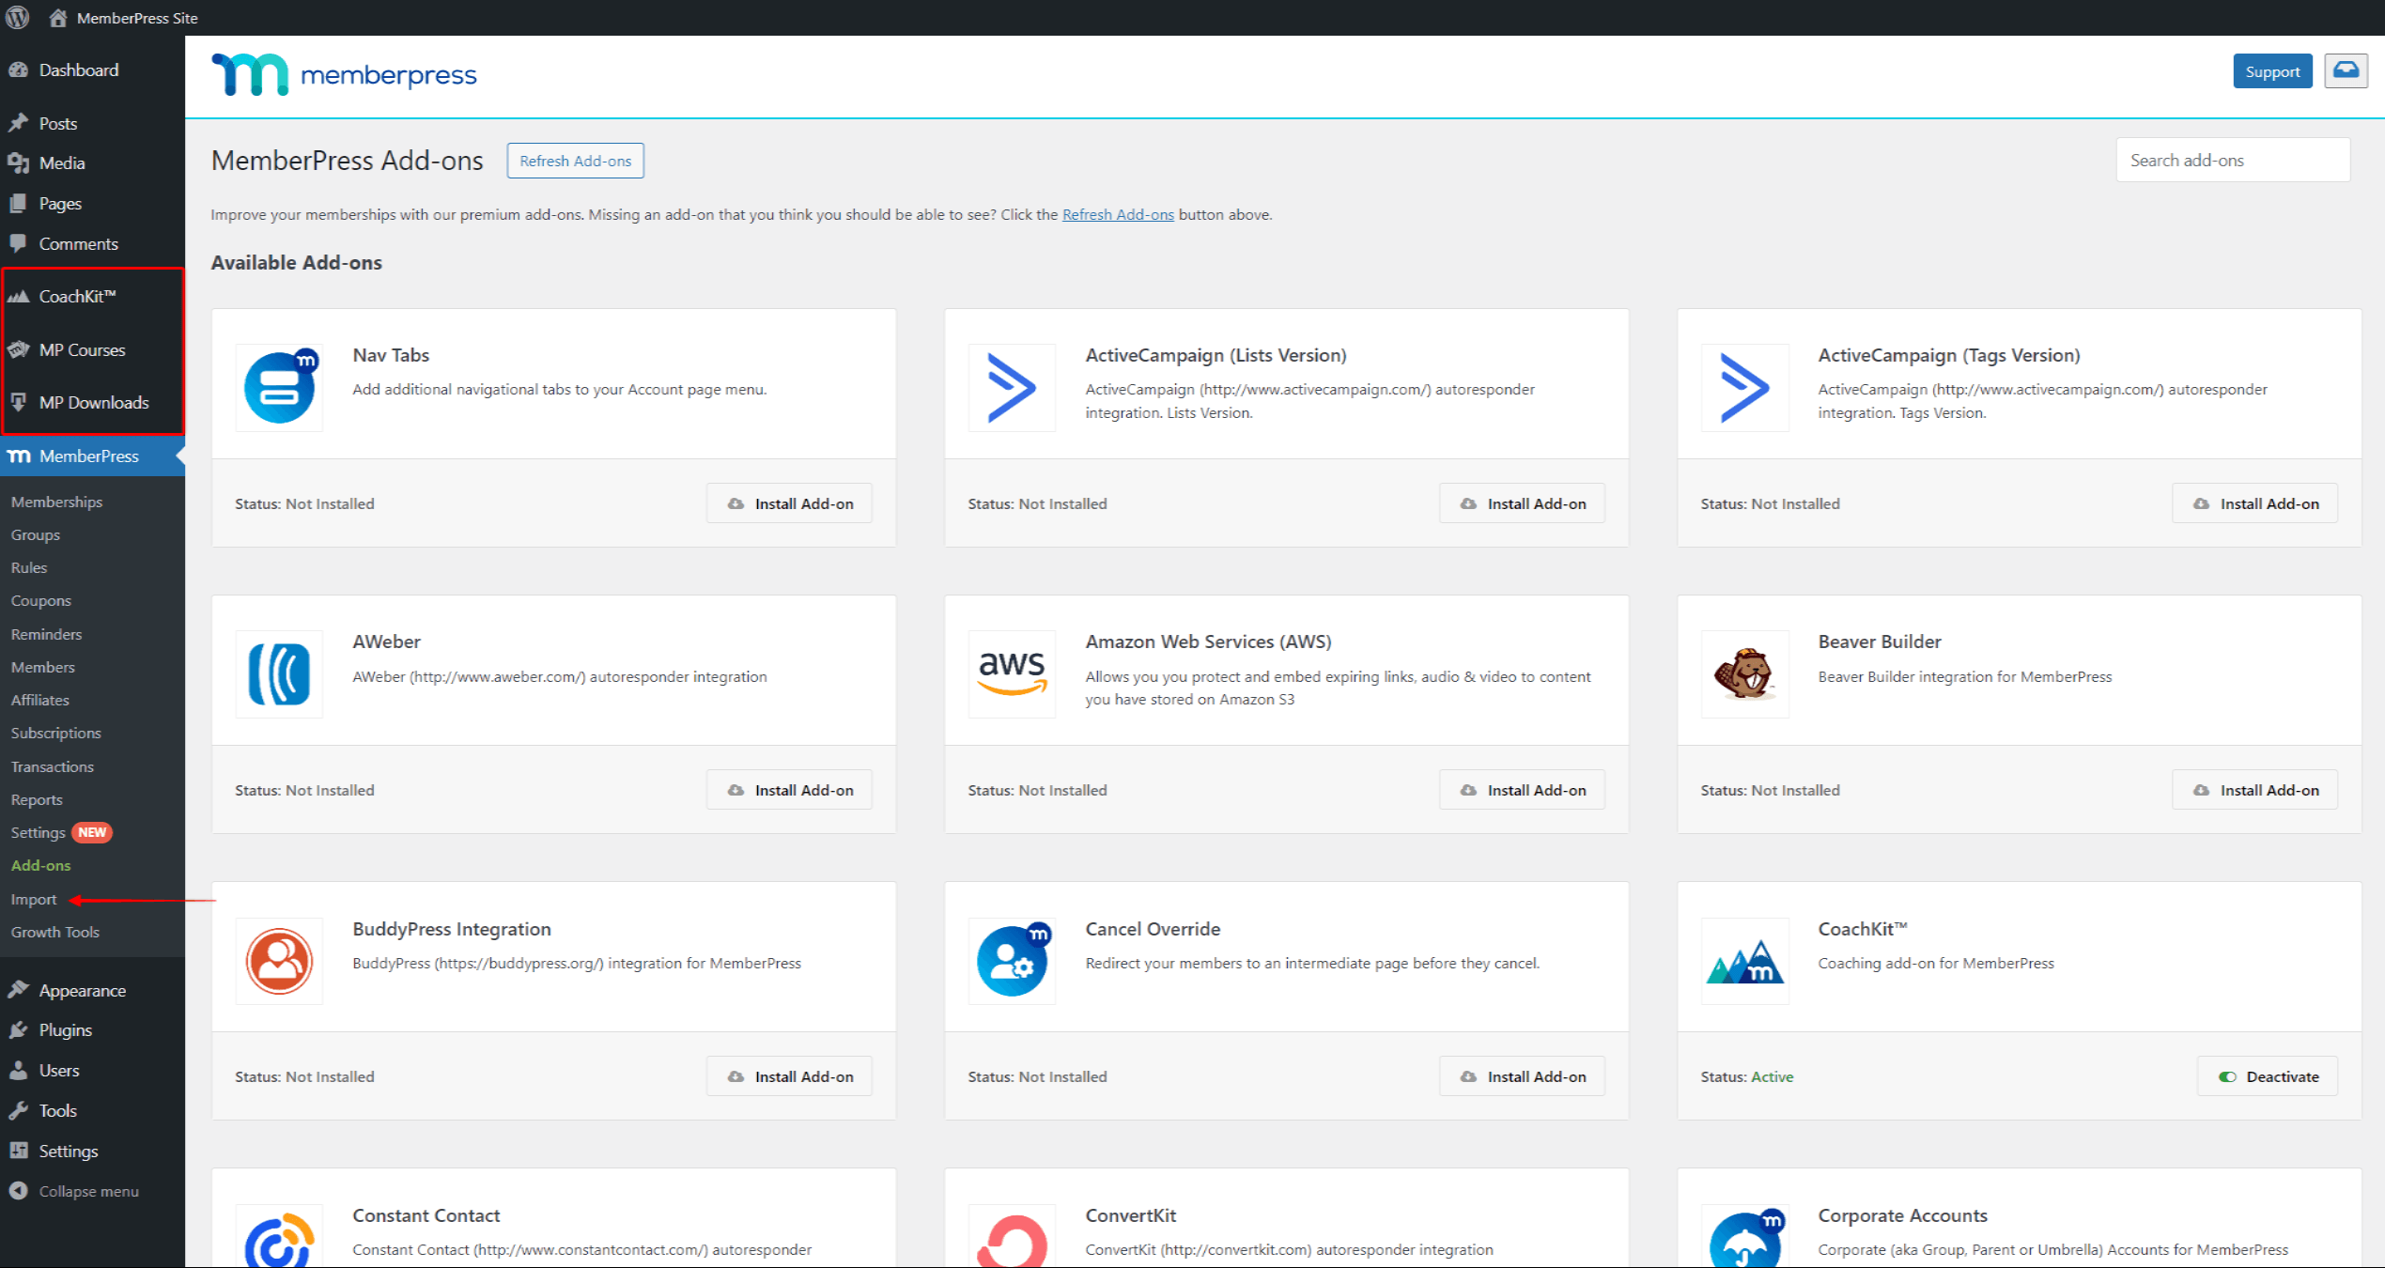The width and height of the screenshot is (2385, 1268).
Task: Click the Refresh Add-ons button
Action: [574, 160]
